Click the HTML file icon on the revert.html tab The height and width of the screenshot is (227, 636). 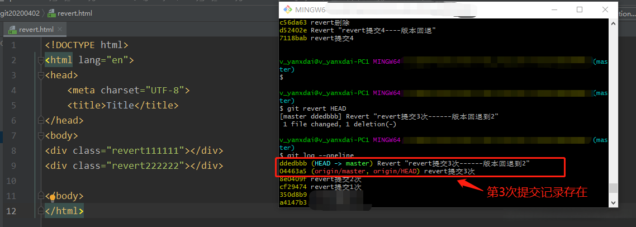click(12, 30)
